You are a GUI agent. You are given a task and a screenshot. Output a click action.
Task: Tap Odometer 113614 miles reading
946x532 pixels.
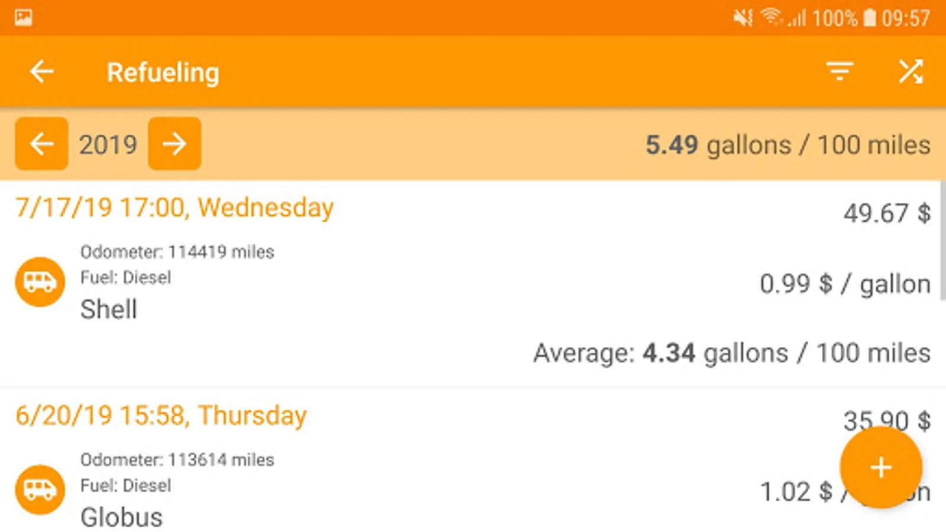pos(177,460)
